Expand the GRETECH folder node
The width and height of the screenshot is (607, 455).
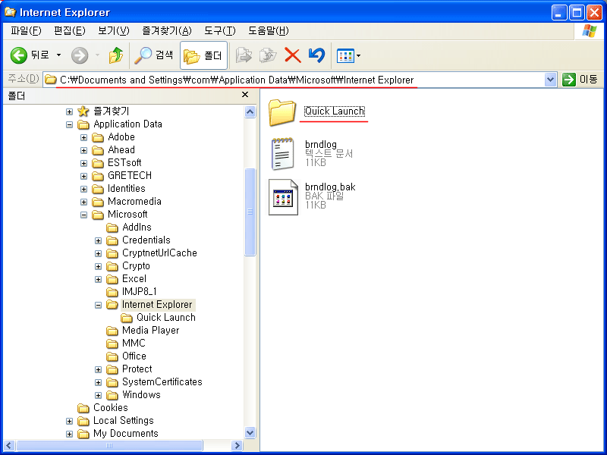coord(83,177)
